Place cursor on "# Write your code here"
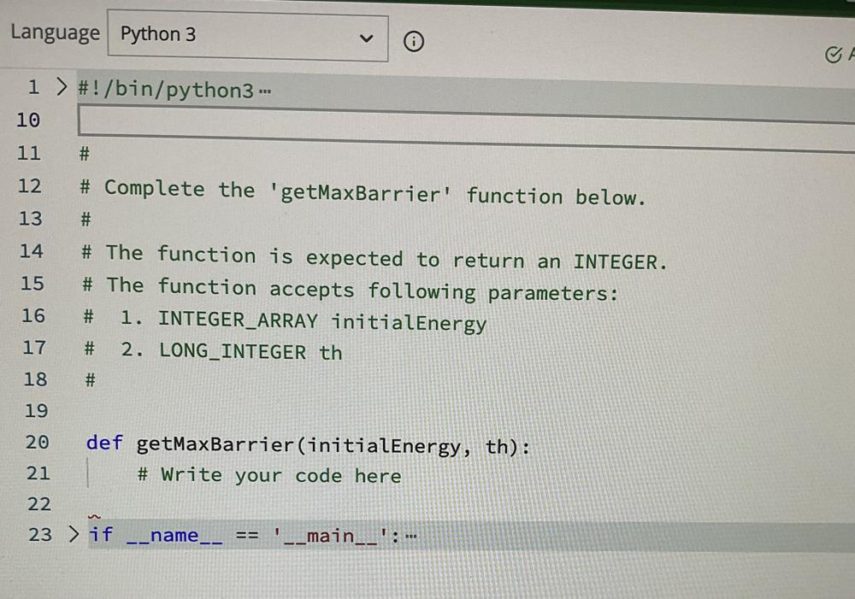Screen dimensions: 855x599 (268, 475)
